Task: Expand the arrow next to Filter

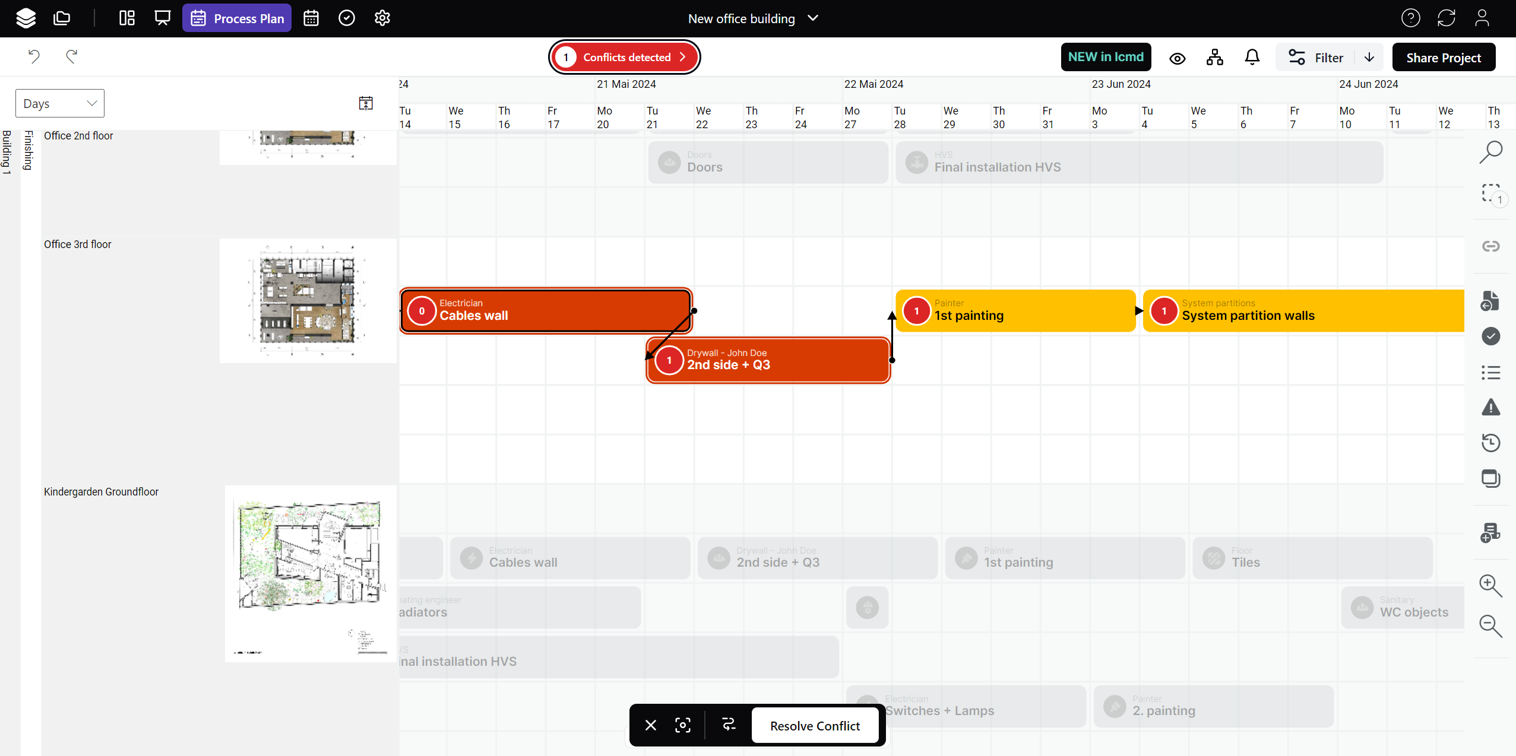Action: [1369, 58]
